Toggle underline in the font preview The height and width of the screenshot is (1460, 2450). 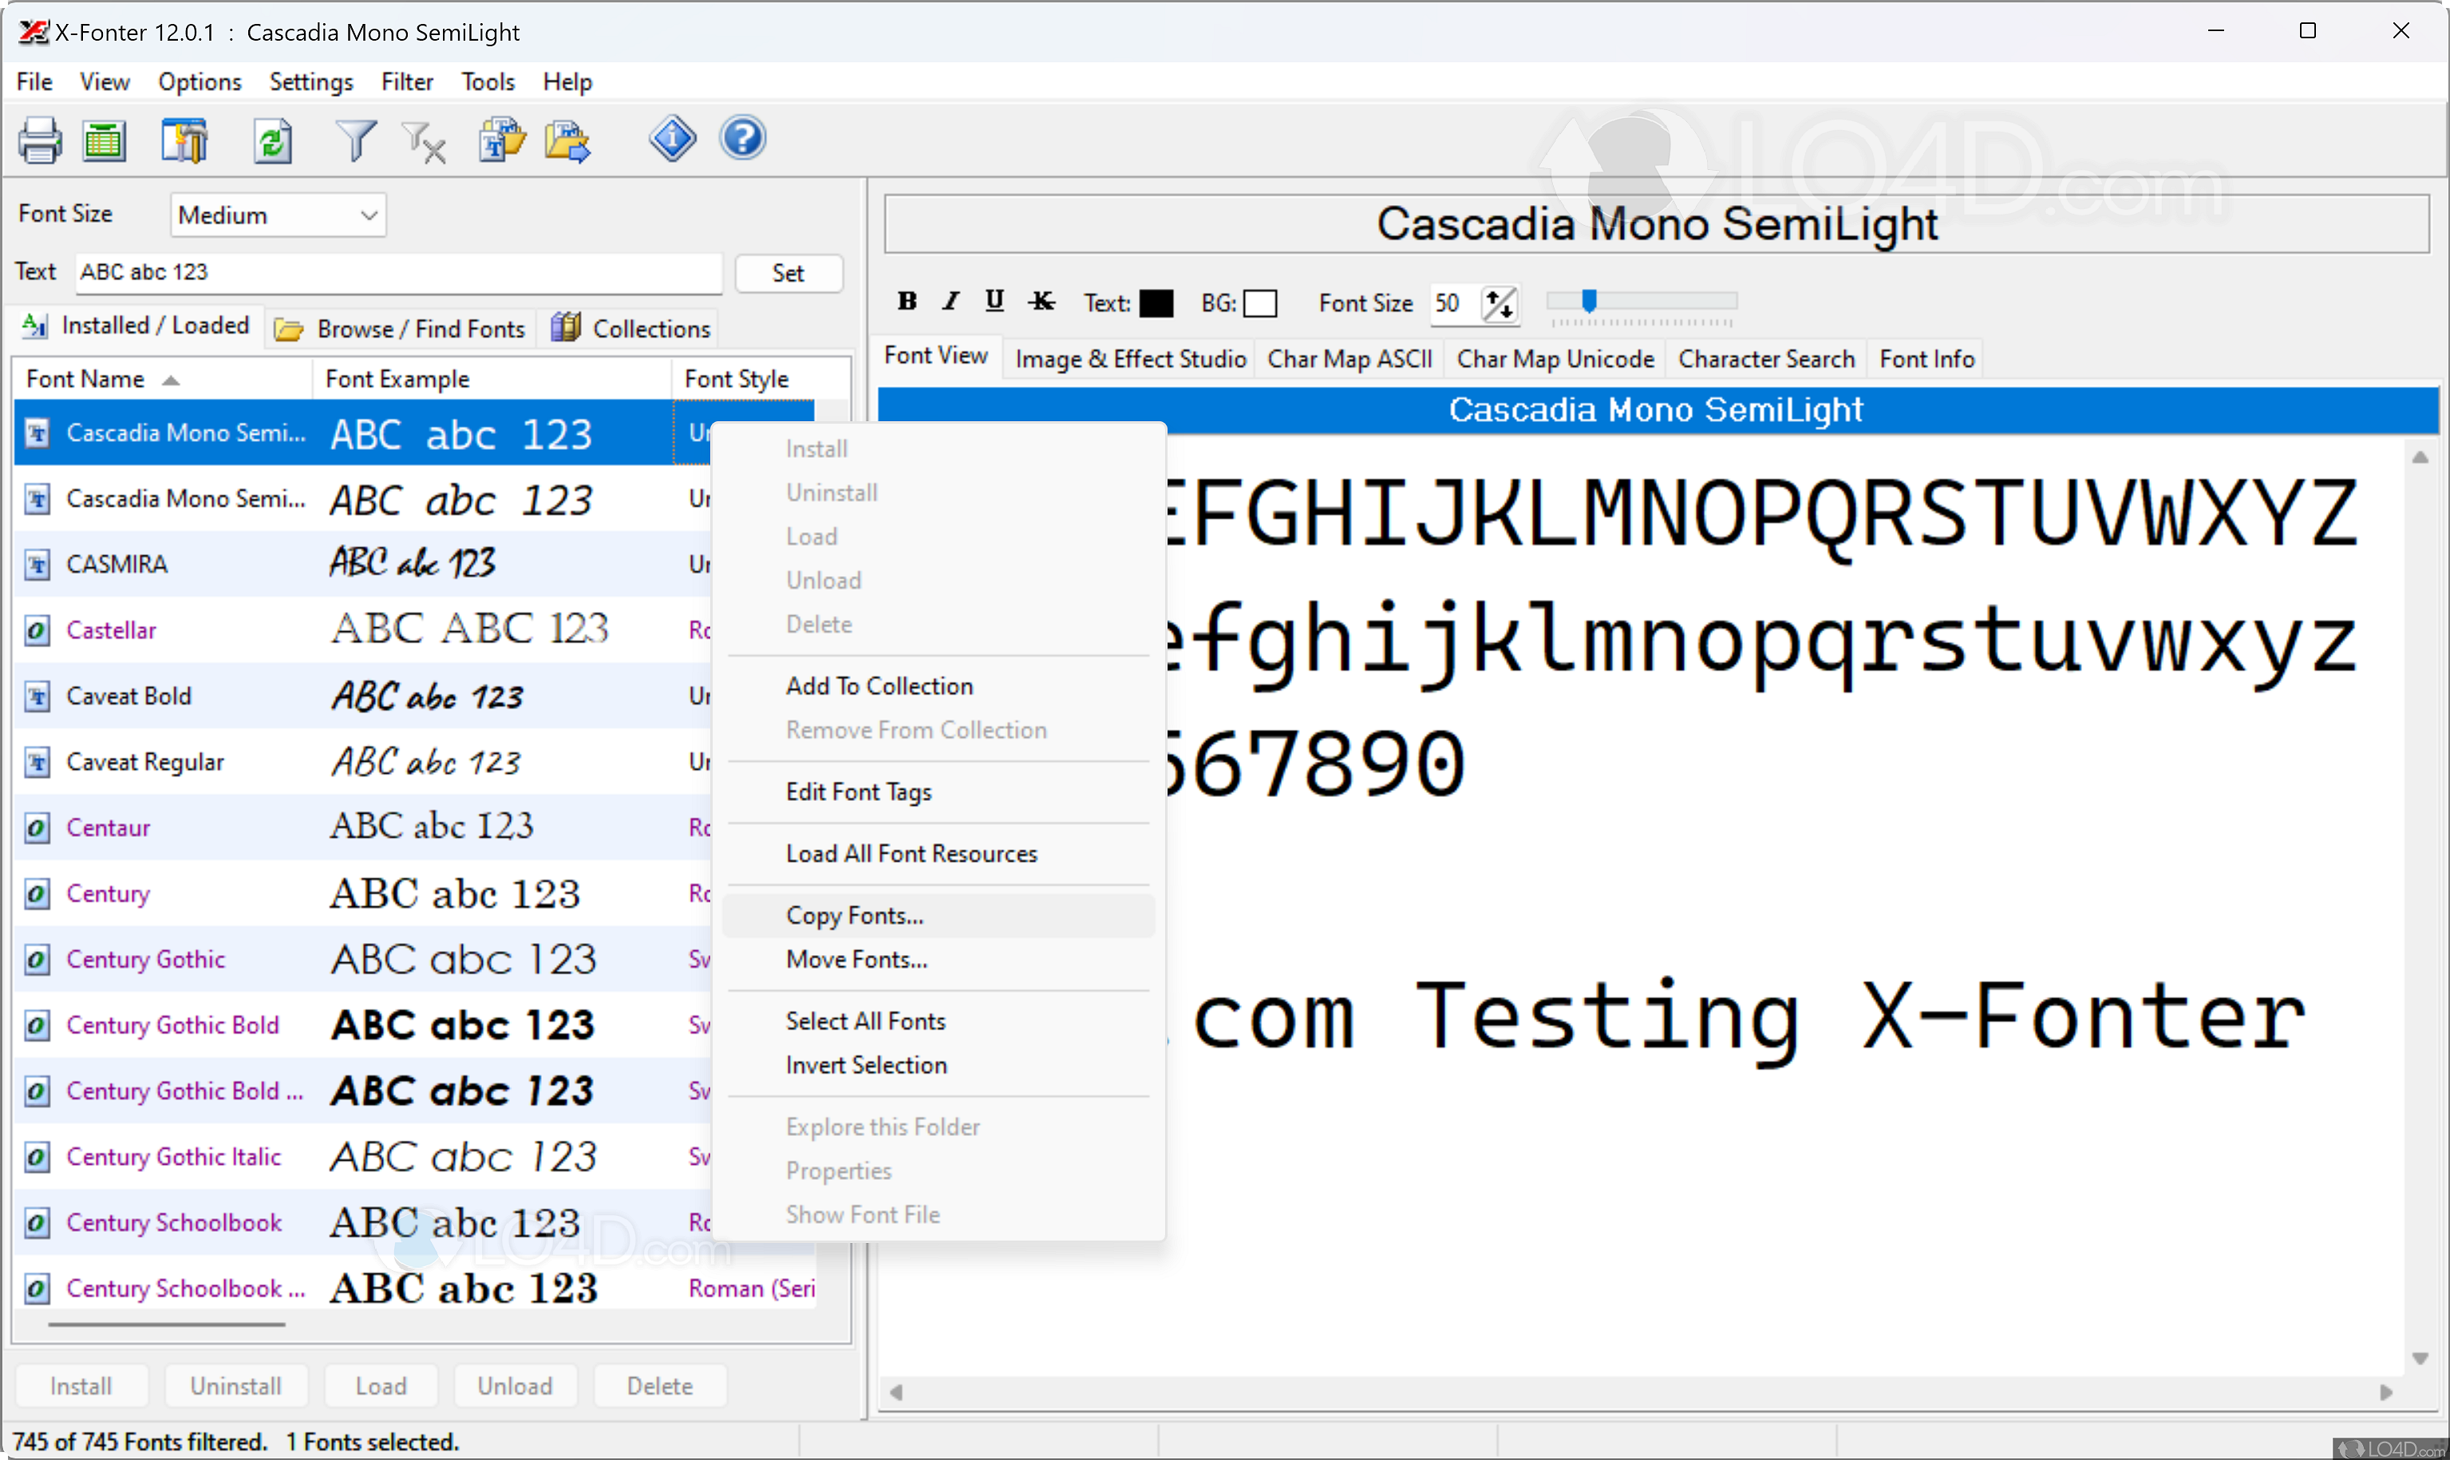(x=994, y=301)
